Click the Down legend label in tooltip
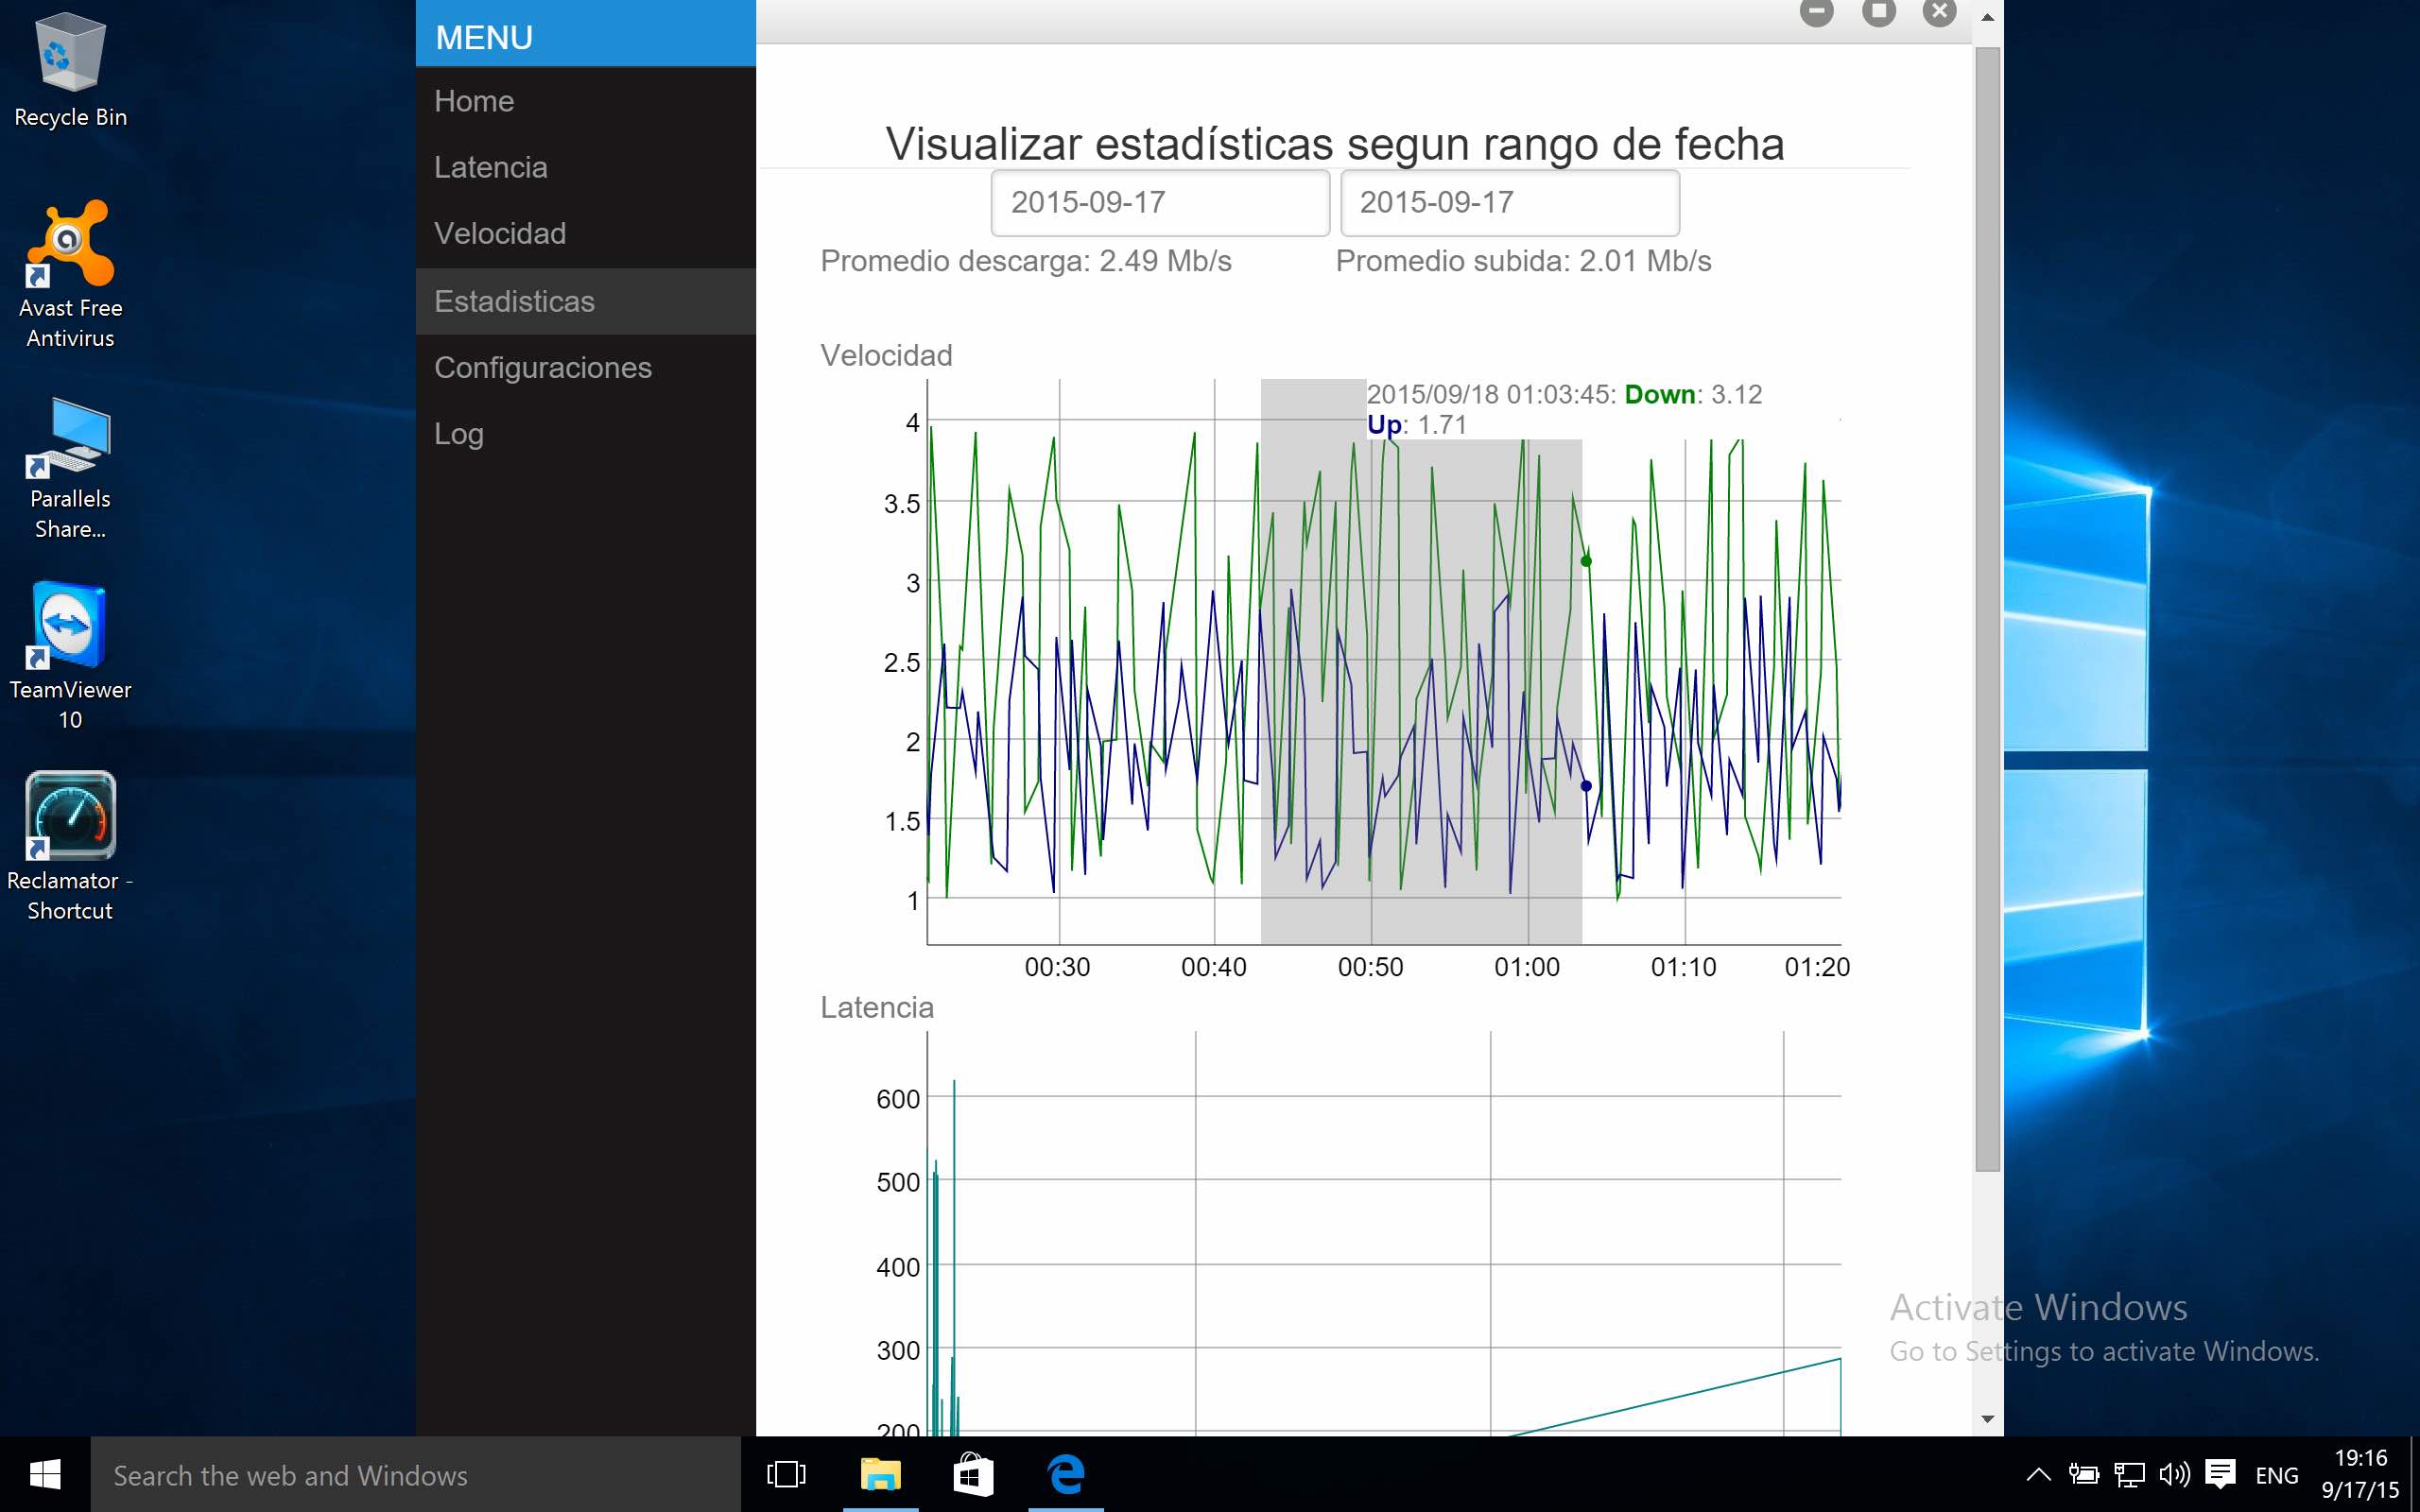Image resolution: width=2420 pixels, height=1512 pixels. click(1660, 395)
